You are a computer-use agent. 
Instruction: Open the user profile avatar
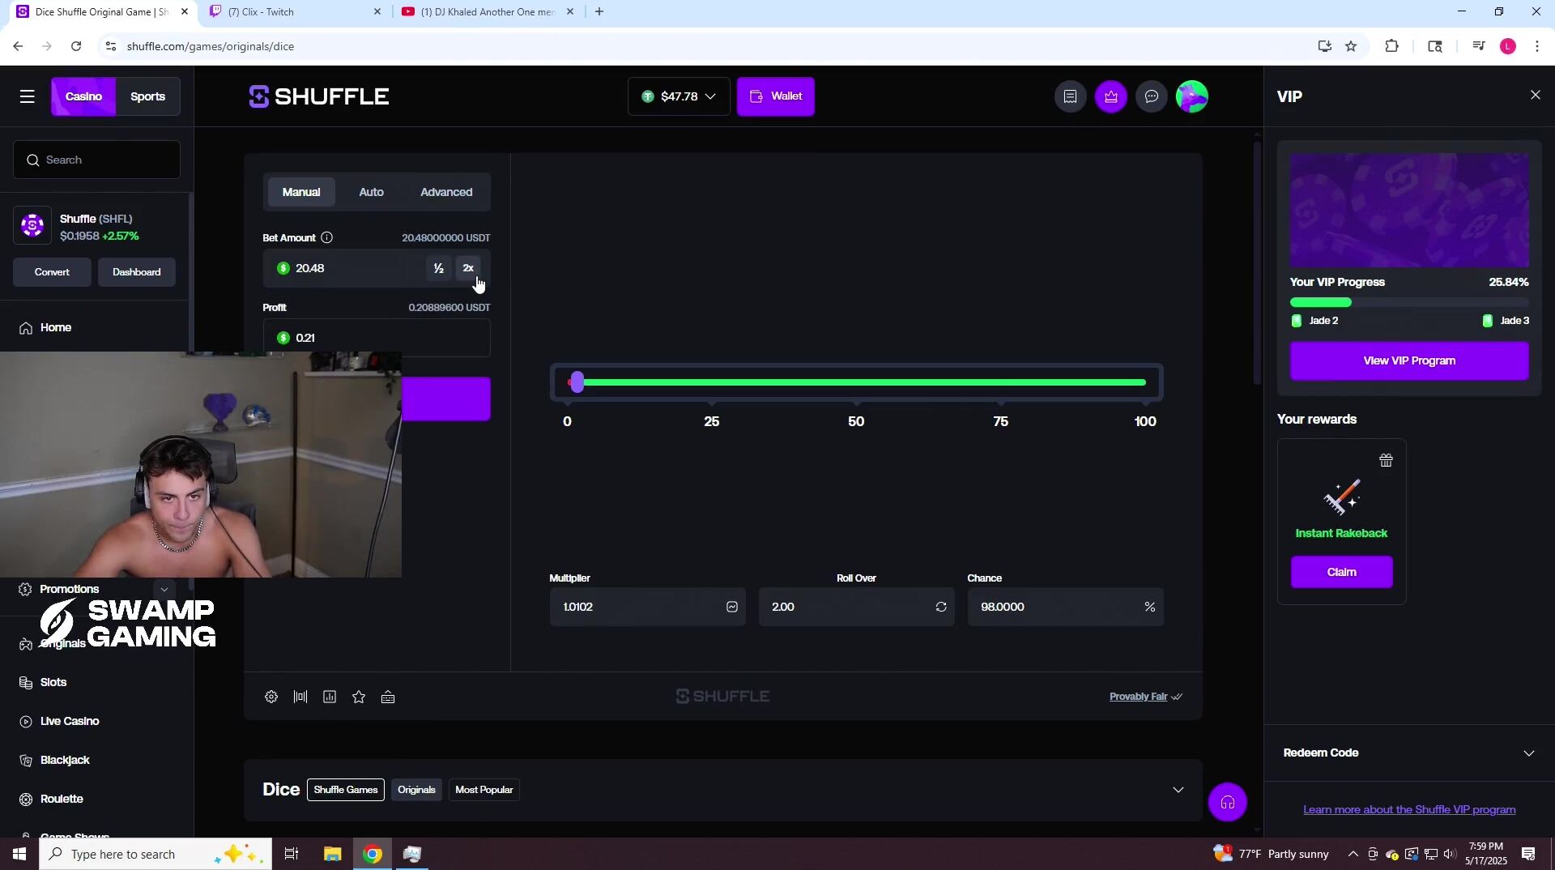tap(1191, 96)
